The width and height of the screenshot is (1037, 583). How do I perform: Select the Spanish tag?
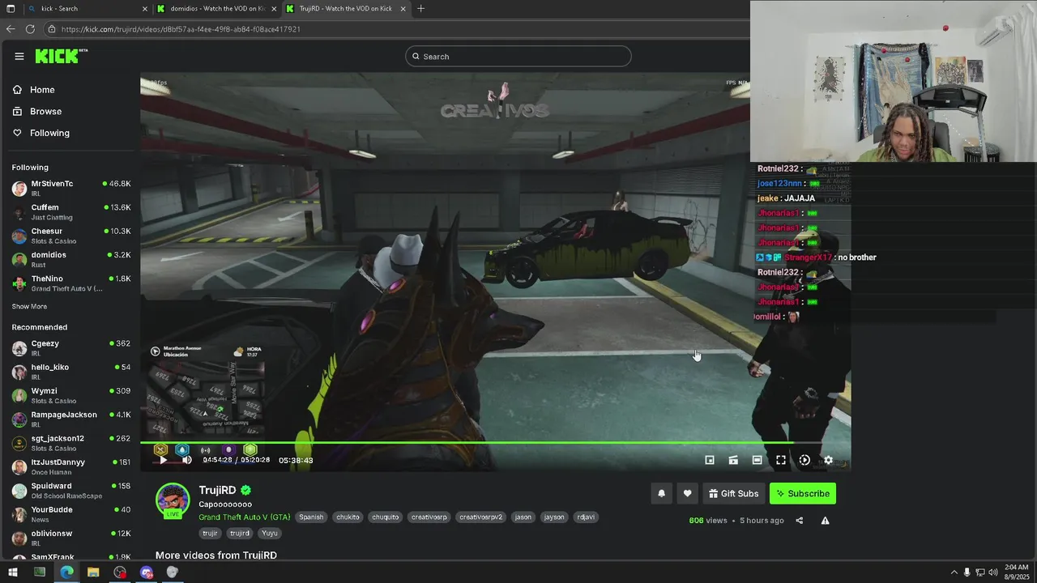point(311,517)
